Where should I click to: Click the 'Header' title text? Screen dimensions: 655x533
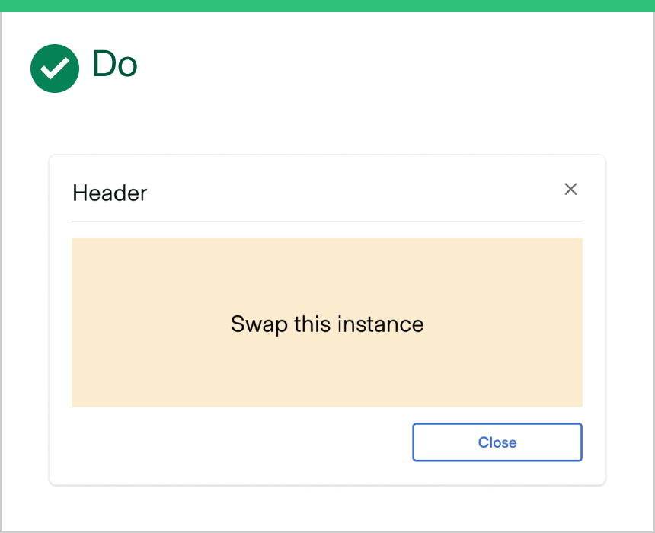coord(110,193)
